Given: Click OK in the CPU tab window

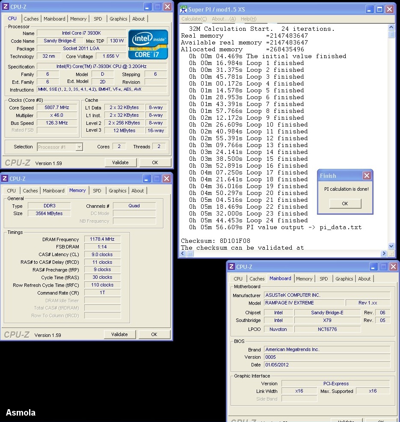Looking at the screenshot, I should (155, 162).
